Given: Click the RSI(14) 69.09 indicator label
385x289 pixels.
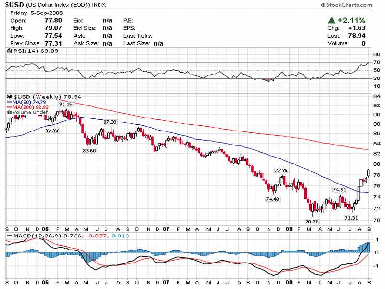Looking at the screenshot, I should [x=35, y=51].
